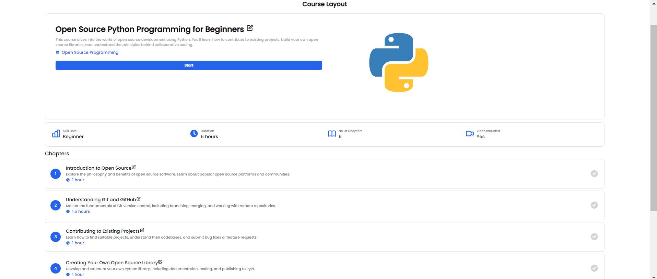Open the Open Source Programming category link
The width and height of the screenshot is (657, 279).
point(90,52)
